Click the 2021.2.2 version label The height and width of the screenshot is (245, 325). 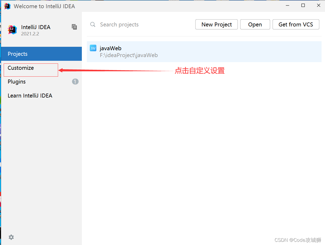[x=30, y=34]
